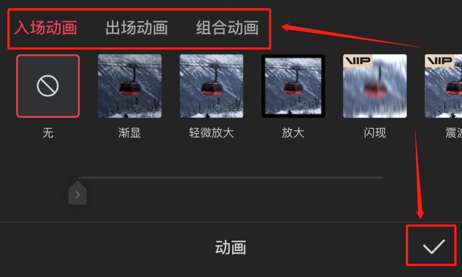Image resolution: width=462 pixels, height=277 pixels.
Task: Click the 闪现 label below thumbnail
Action: 375,133
